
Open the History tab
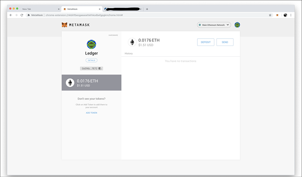(129, 53)
